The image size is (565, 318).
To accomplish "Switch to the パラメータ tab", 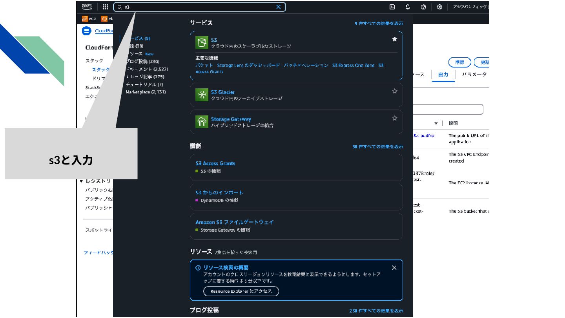I will click(474, 75).
